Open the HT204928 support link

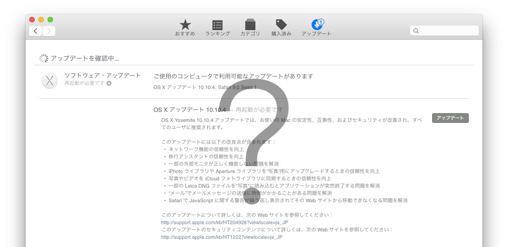[224, 222]
